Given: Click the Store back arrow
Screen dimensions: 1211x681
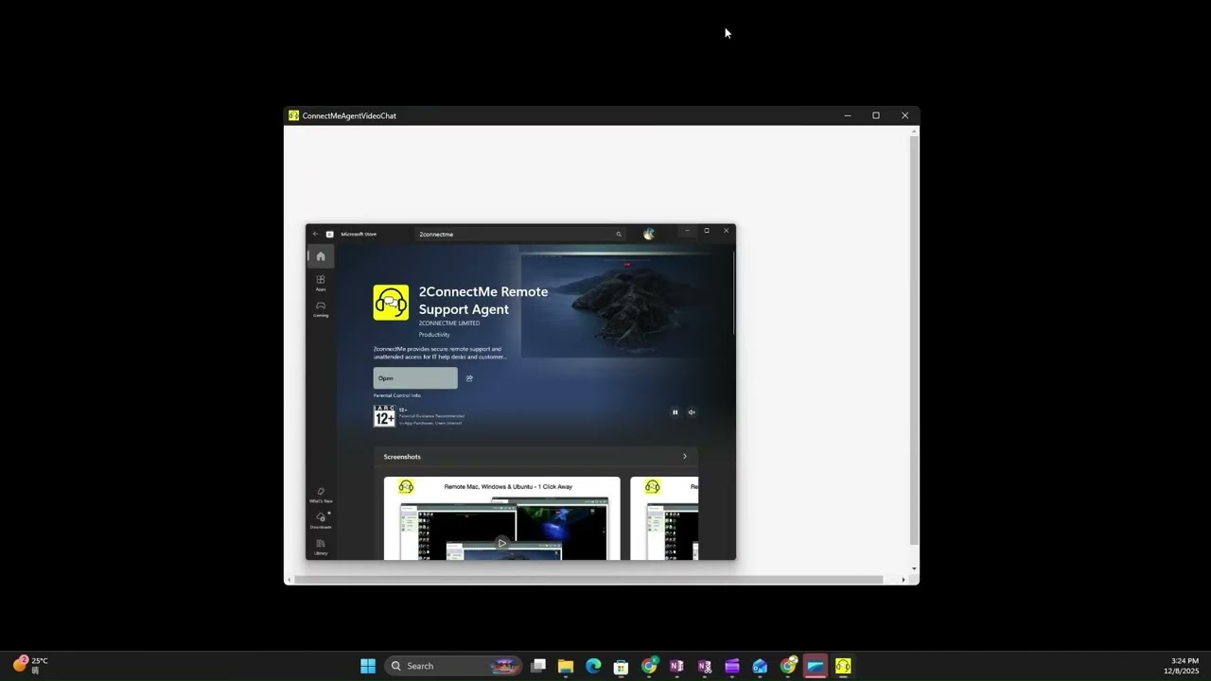Looking at the screenshot, I should 316,234.
